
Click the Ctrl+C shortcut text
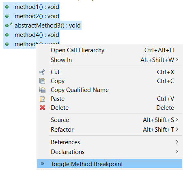click(x=166, y=81)
